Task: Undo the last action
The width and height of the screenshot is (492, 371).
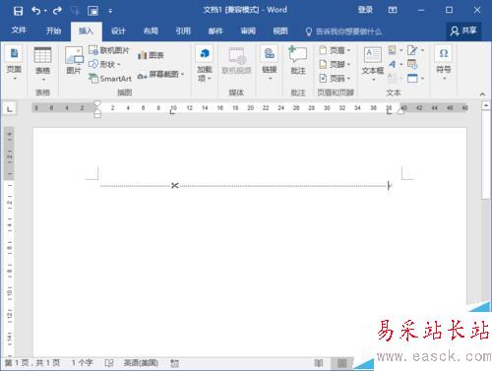Action: coord(36,11)
